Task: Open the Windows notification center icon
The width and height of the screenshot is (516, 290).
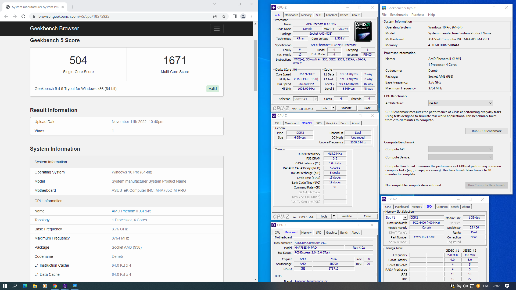Action: click(x=507, y=286)
